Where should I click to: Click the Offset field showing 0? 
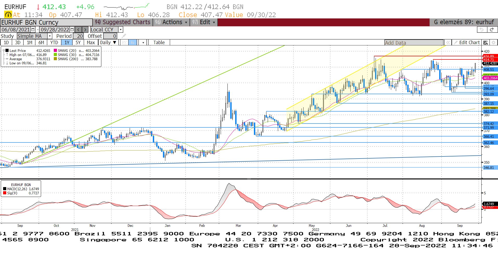(x=110, y=36)
